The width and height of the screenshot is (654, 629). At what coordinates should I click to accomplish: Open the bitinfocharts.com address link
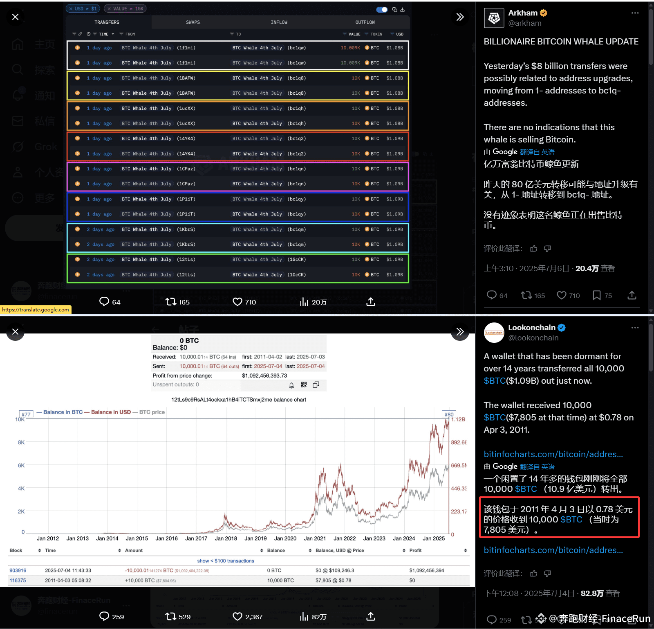click(x=553, y=454)
